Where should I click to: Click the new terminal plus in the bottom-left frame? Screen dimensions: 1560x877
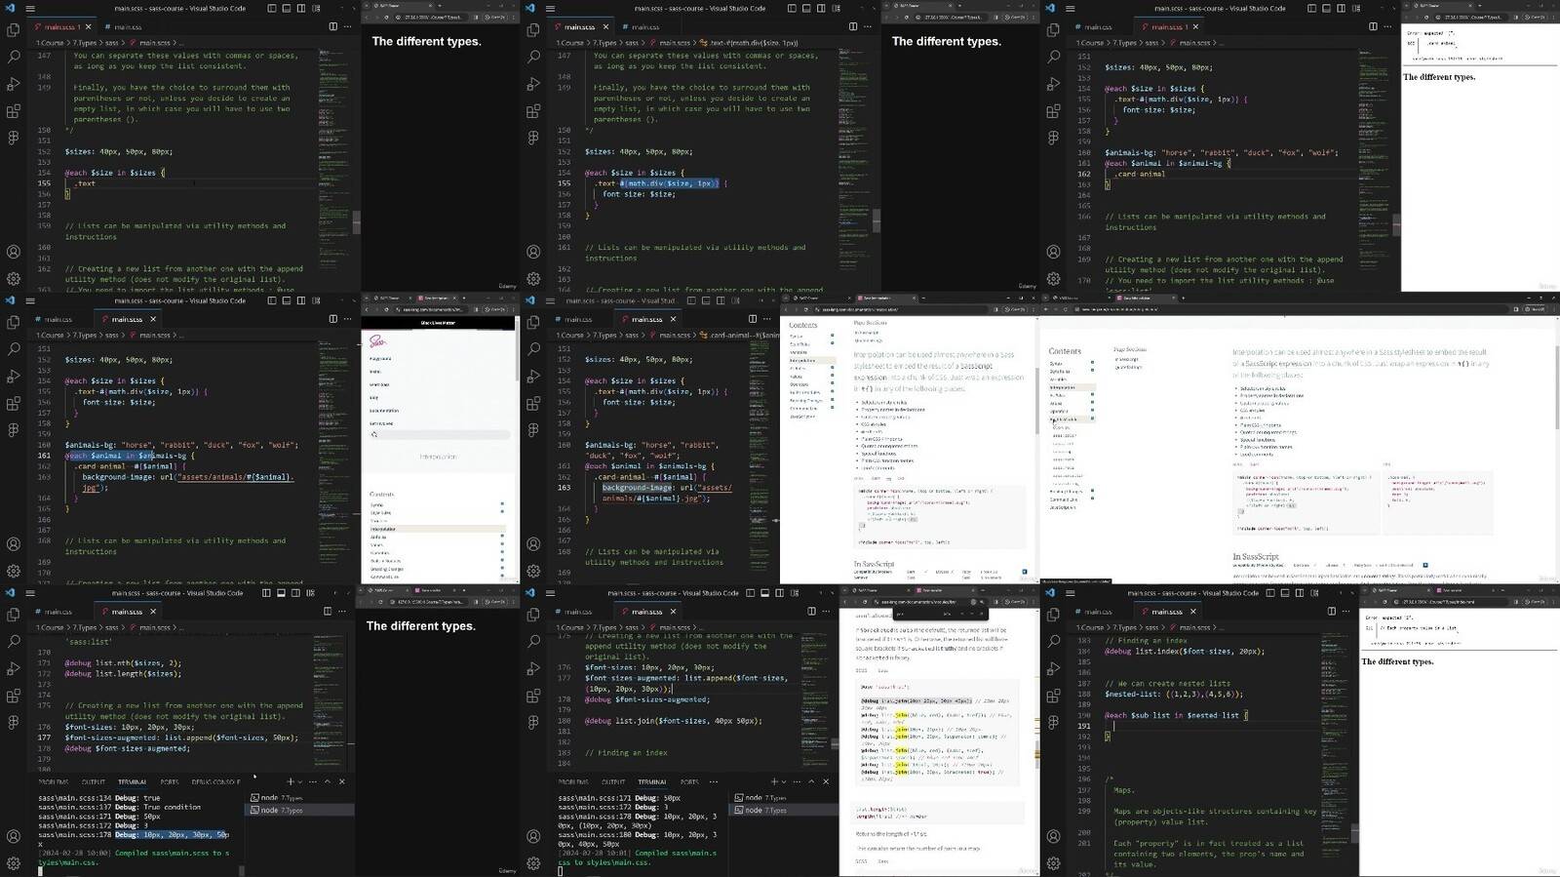(291, 781)
